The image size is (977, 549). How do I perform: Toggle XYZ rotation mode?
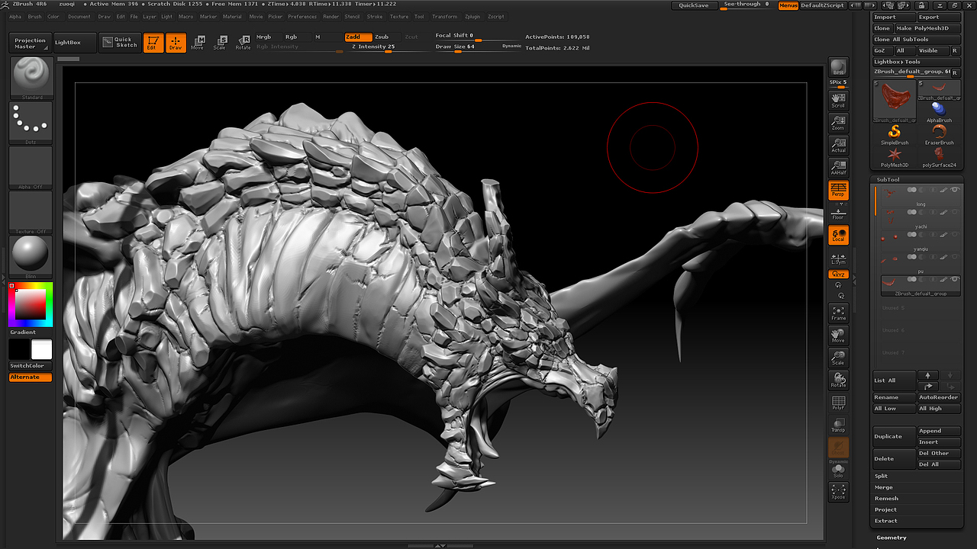(838, 274)
